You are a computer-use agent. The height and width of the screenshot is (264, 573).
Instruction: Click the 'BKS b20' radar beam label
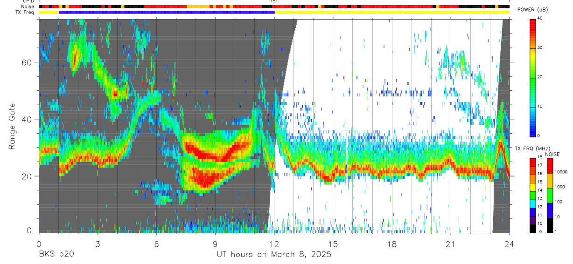[56, 255]
